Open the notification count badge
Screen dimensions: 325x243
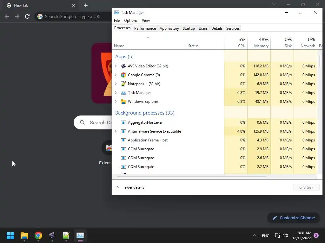(316, 235)
